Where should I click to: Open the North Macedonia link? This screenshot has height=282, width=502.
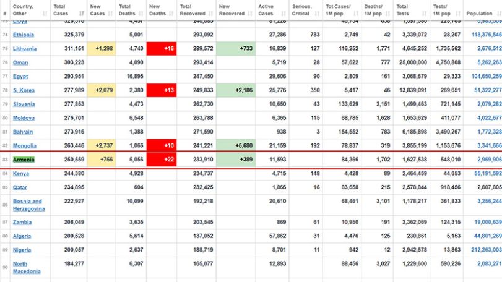coord(27,268)
